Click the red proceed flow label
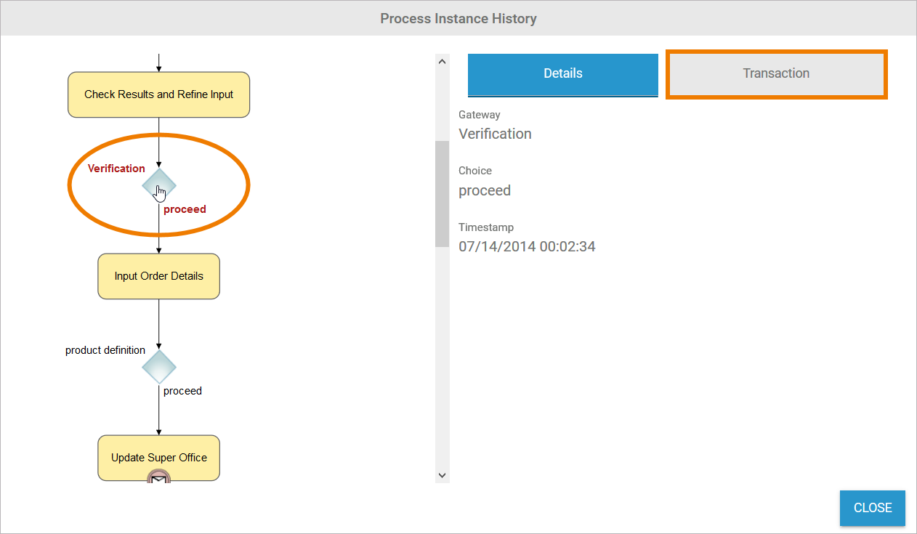This screenshot has width=917, height=534. (185, 209)
